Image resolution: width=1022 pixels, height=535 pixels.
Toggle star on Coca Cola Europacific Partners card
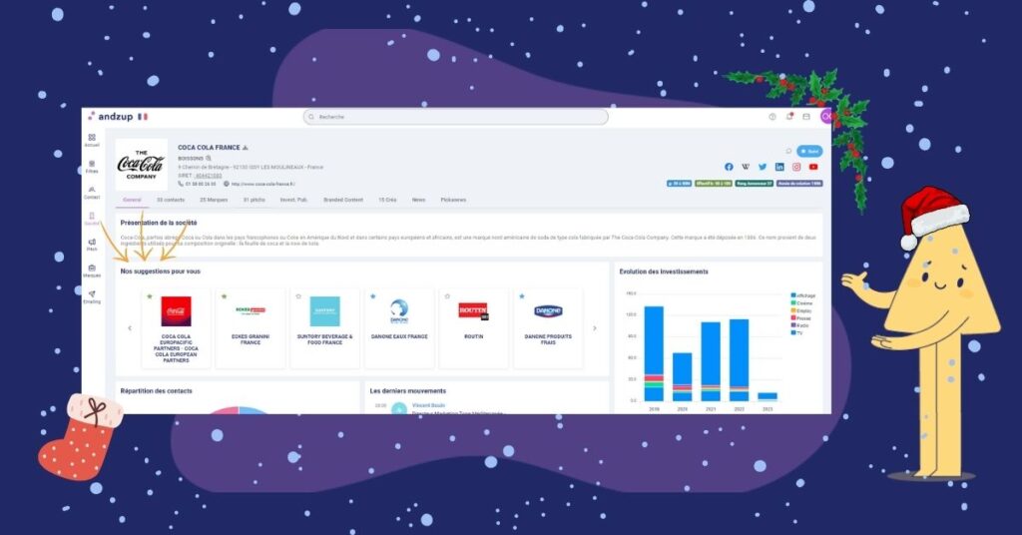(150, 296)
